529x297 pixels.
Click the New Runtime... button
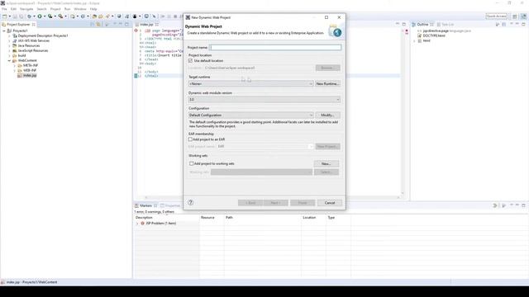[x=327, y=83]
